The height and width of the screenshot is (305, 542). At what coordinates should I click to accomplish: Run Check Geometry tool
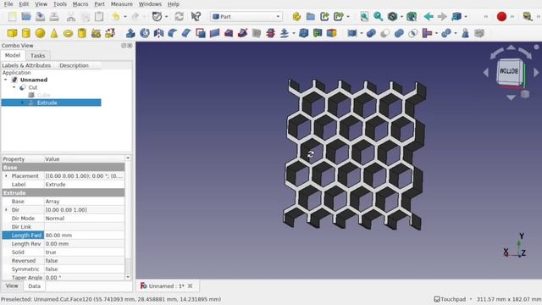(x=465, y=33)
